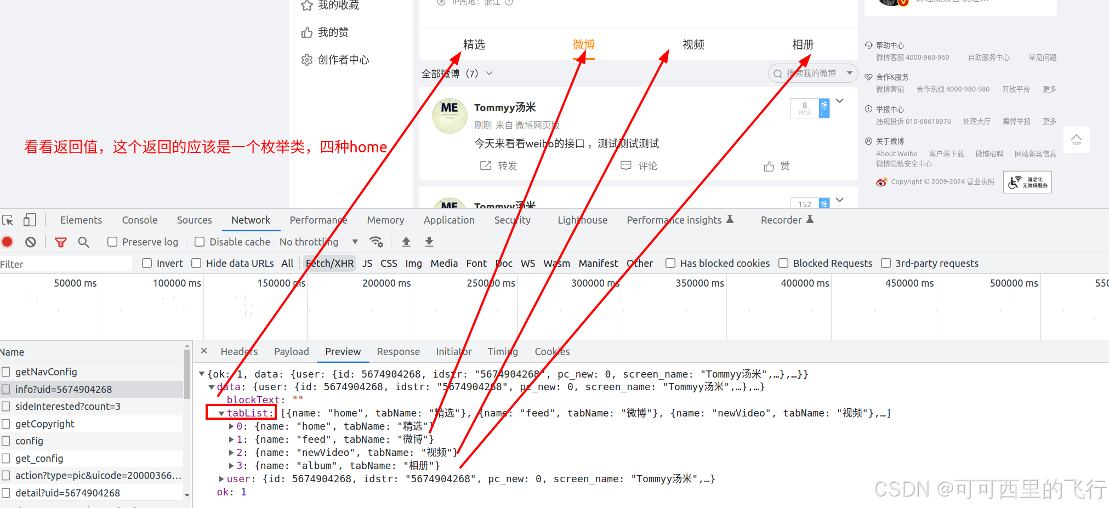Select the 相册 profile tab

coord(803,44)
